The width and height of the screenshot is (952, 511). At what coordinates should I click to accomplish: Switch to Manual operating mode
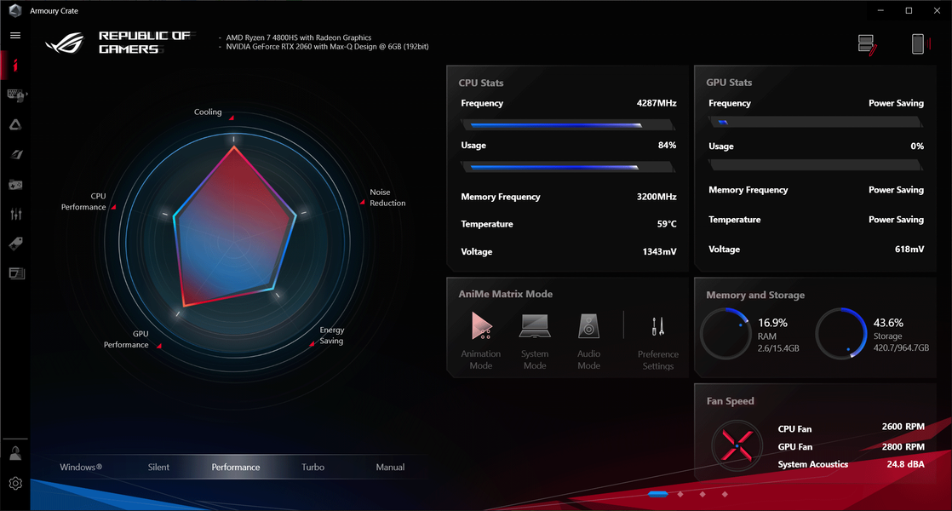tap(390, 467)
